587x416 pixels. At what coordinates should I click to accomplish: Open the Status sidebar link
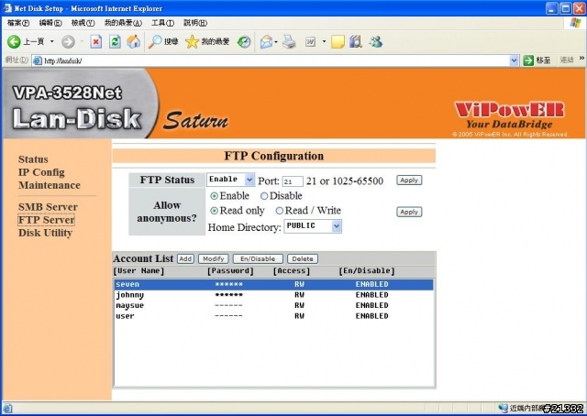coord(33,159)
